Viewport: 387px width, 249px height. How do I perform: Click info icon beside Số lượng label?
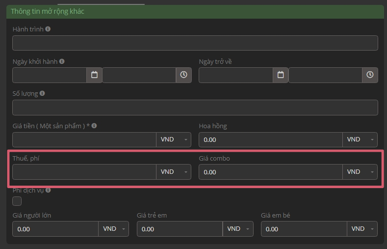click(42, 93)
